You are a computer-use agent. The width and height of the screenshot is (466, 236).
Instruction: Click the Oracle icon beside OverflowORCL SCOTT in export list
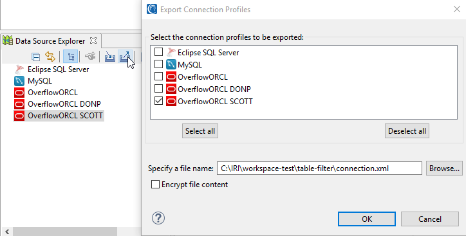pyautogui.click(x=171, y=101)
